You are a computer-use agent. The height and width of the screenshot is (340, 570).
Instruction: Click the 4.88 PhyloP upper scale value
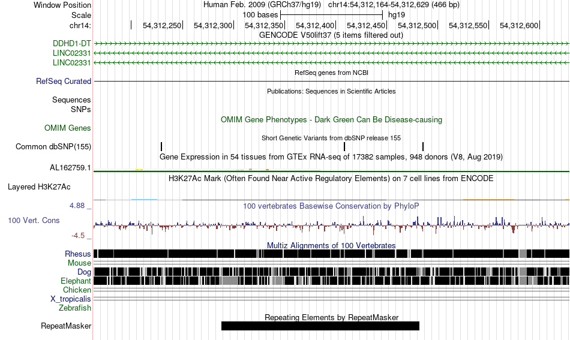pos(77,206)
